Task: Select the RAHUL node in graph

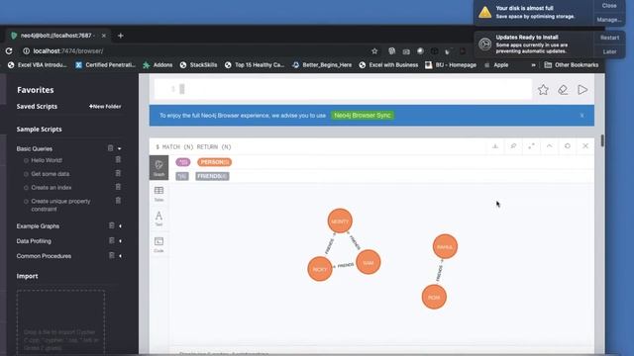Action: point(445,246)
